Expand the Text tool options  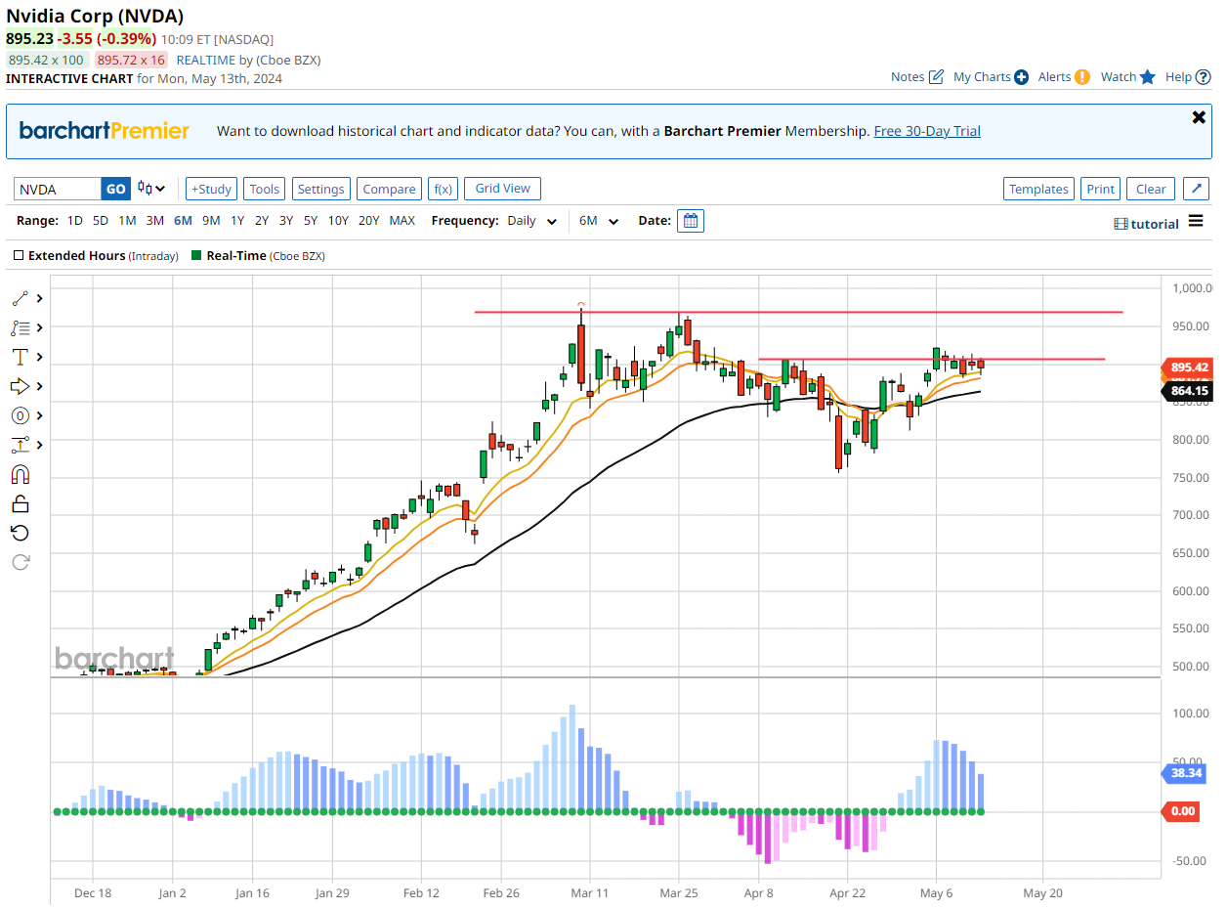pyautogui.click(x=40, y=357)
